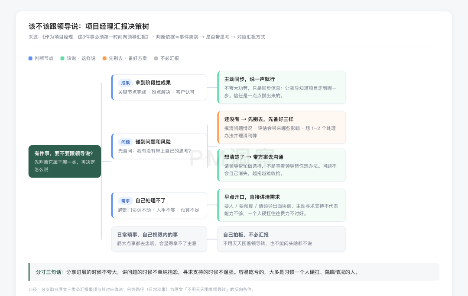Select heading 想清楚了 → 带方案去沟通
The width and height of the screenshot is (468, 296).
[x=254, y=157]
